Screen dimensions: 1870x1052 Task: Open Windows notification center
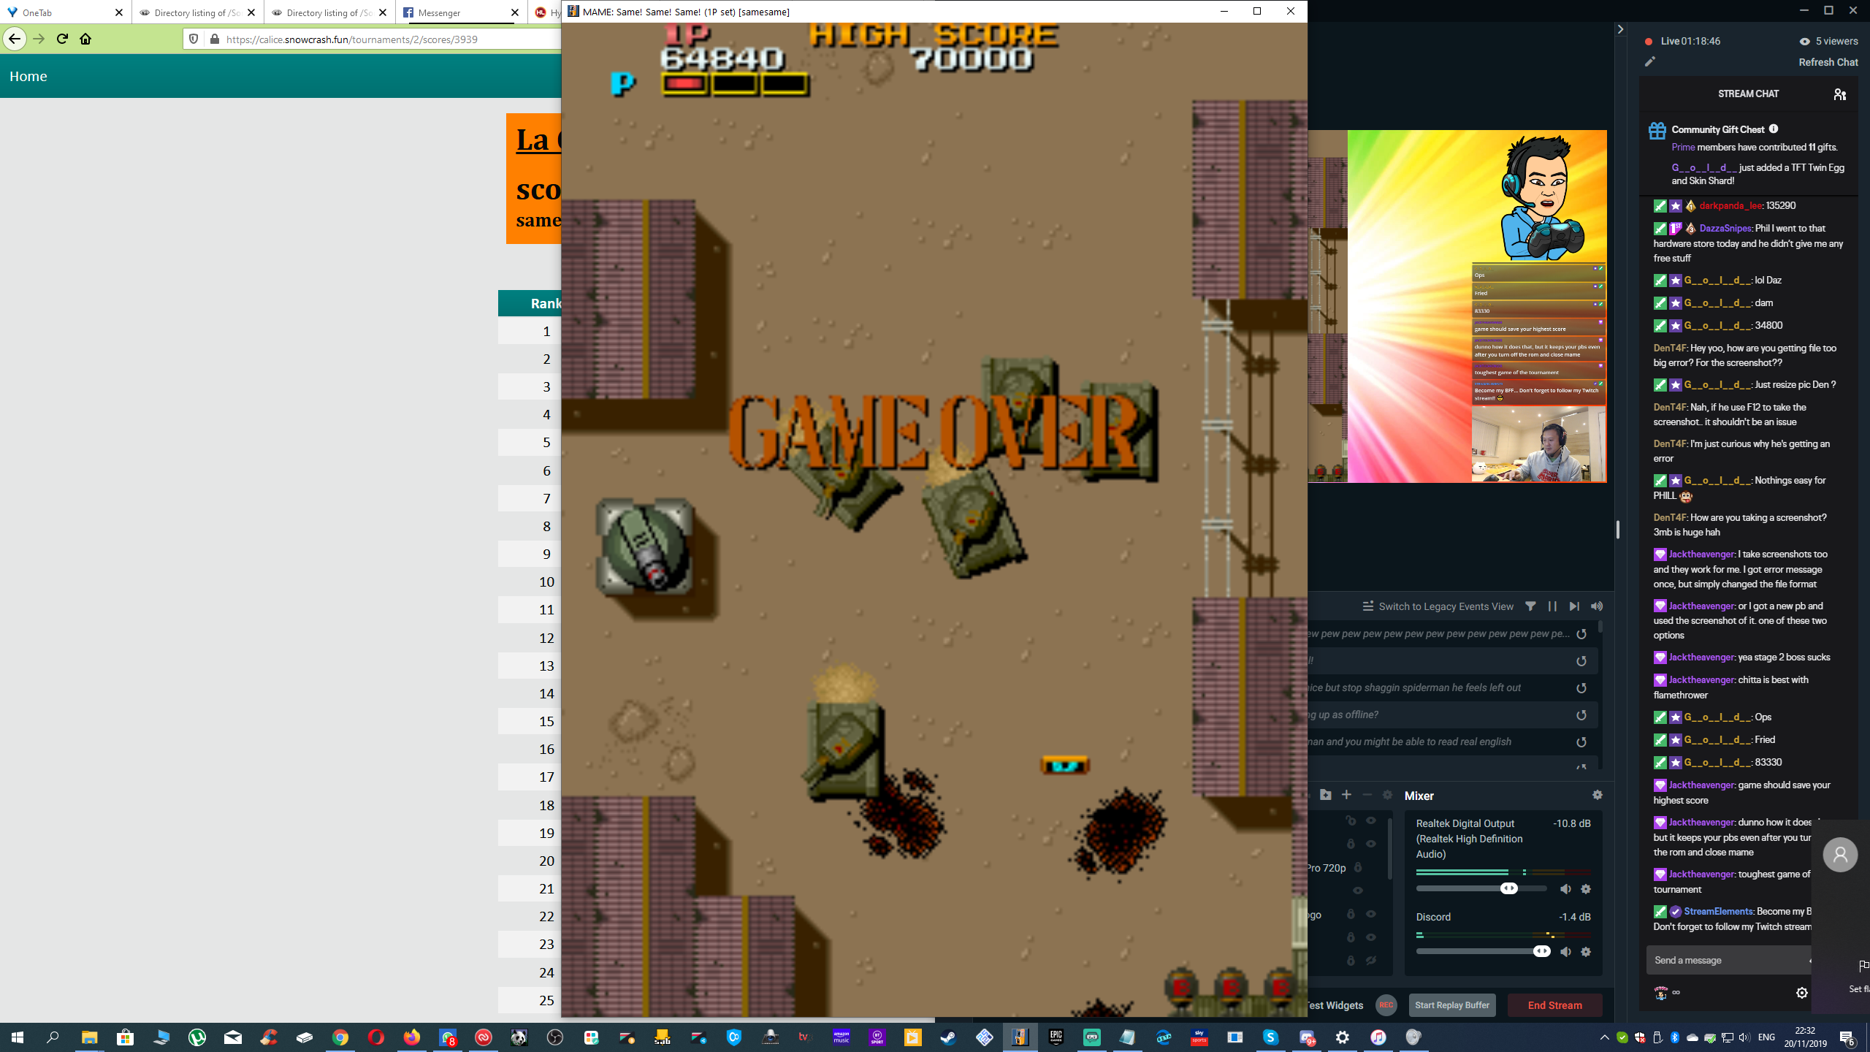pos(1847,1037)
